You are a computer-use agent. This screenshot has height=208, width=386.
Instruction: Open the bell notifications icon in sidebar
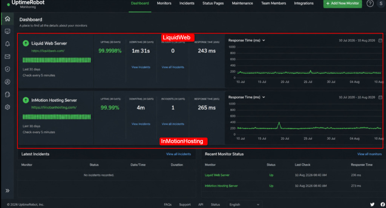8,44
